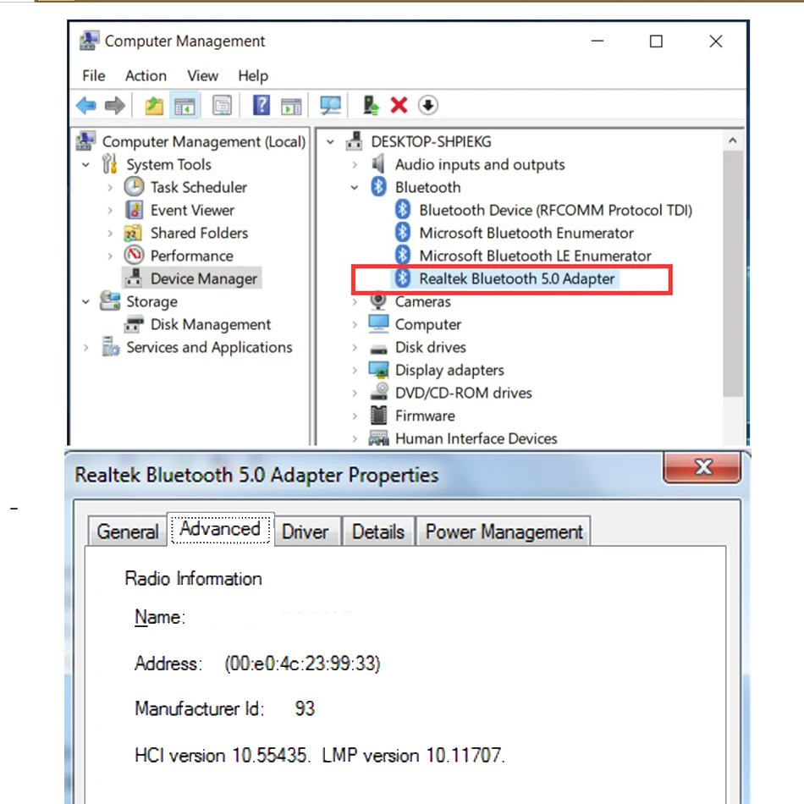
Task: Expand the Event Viewer node
Action: pyautogui.click(x=110, y=210)
